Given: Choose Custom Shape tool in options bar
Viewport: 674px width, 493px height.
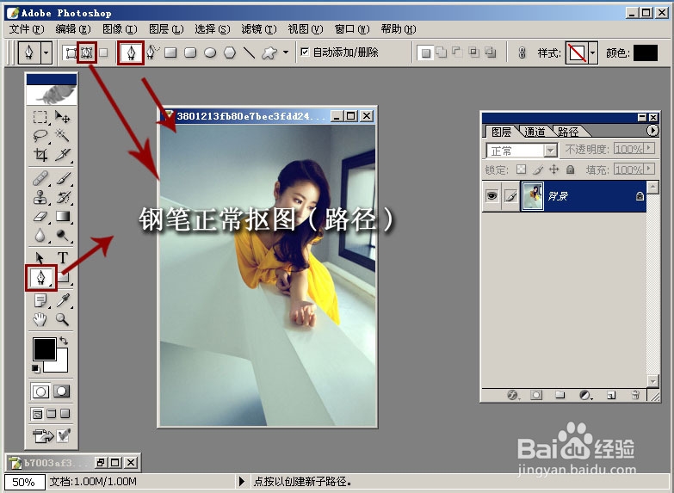Looking at the screenshot, I should coord(269,52).
